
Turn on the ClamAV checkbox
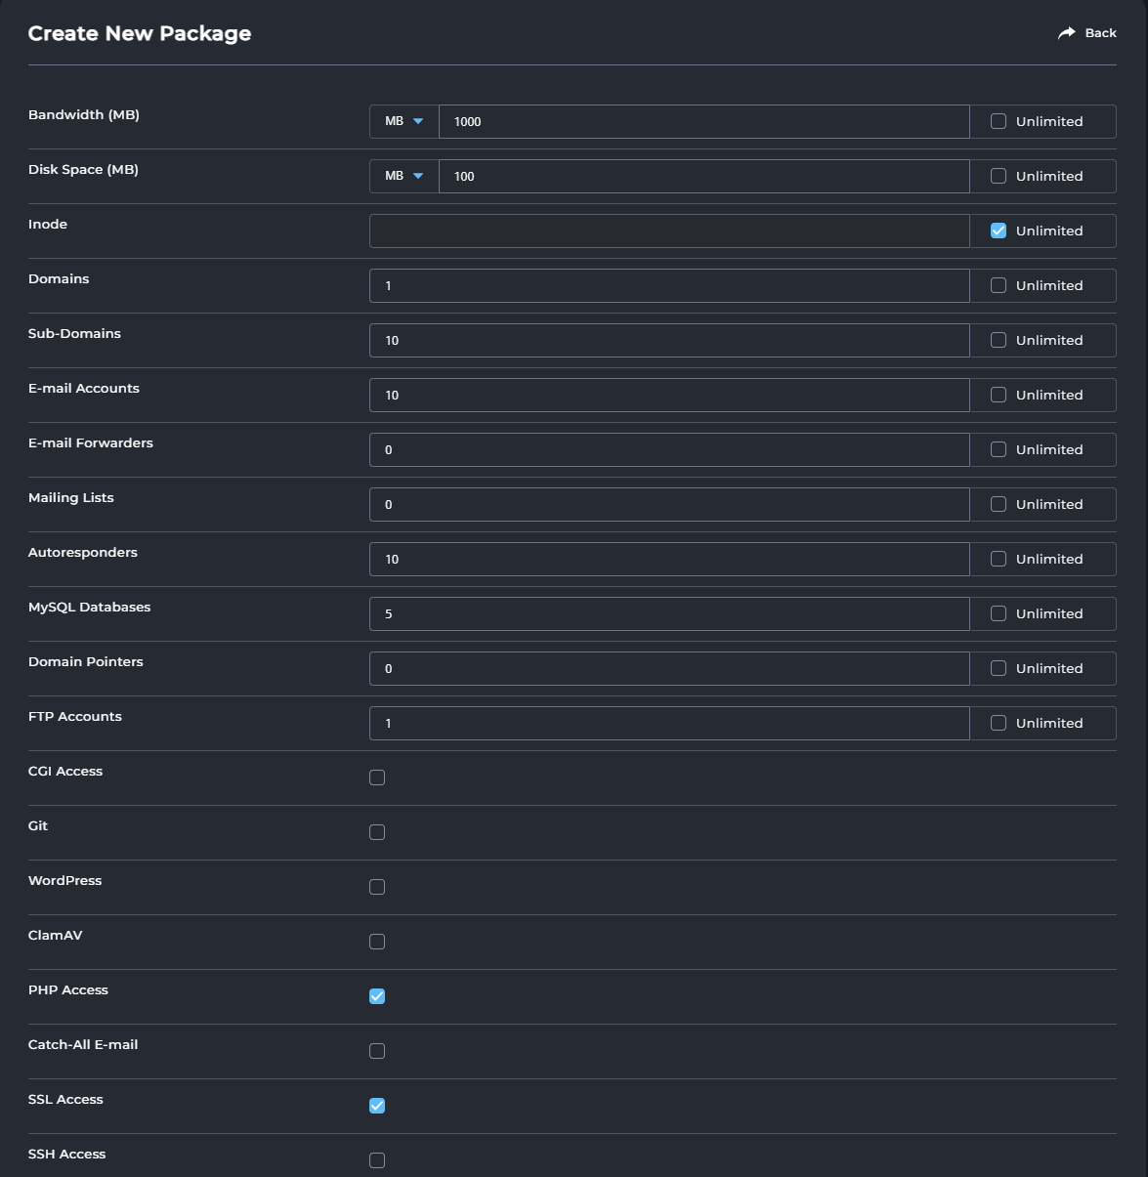(x=377, y=942)
